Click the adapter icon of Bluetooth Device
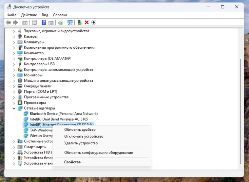Image resolution: width=249 pixels, height=182 pixels. coord(26,114)
